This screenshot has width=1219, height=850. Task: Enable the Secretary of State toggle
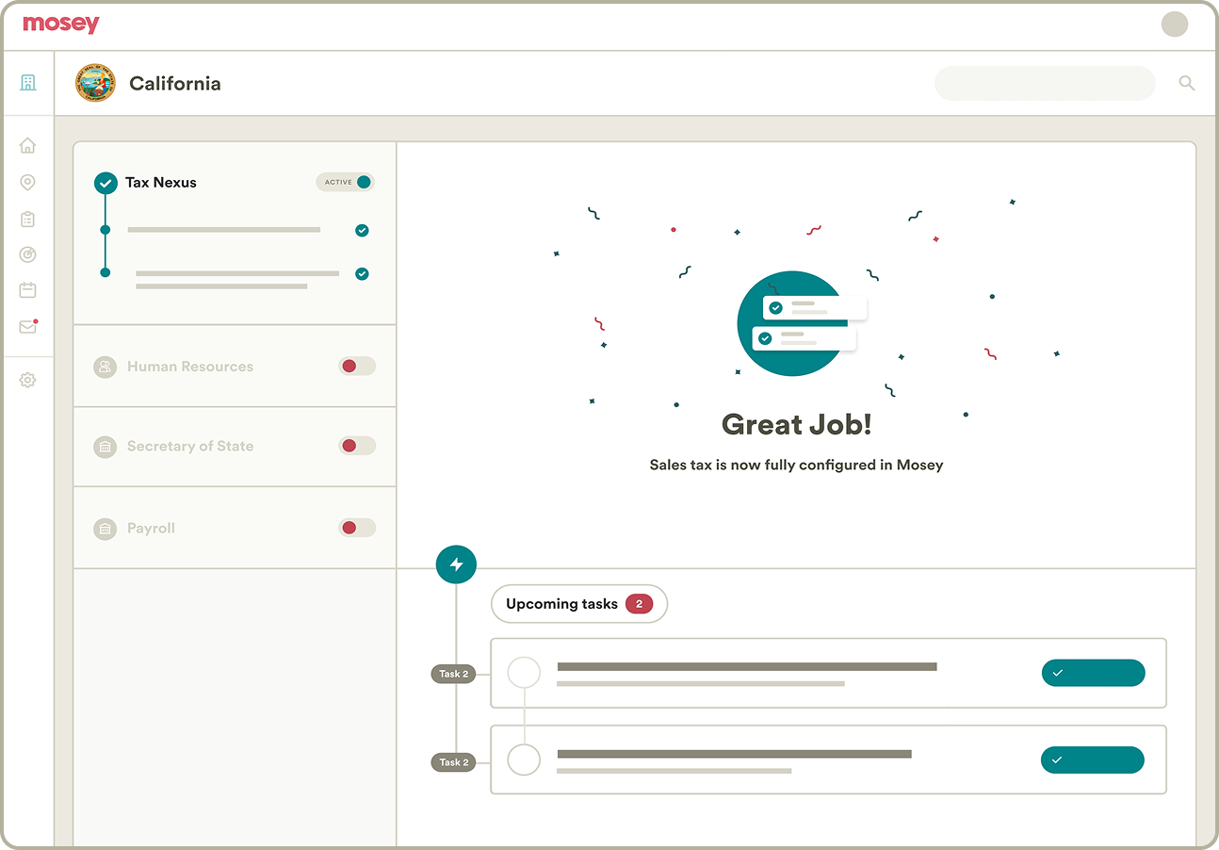(357, 446)
